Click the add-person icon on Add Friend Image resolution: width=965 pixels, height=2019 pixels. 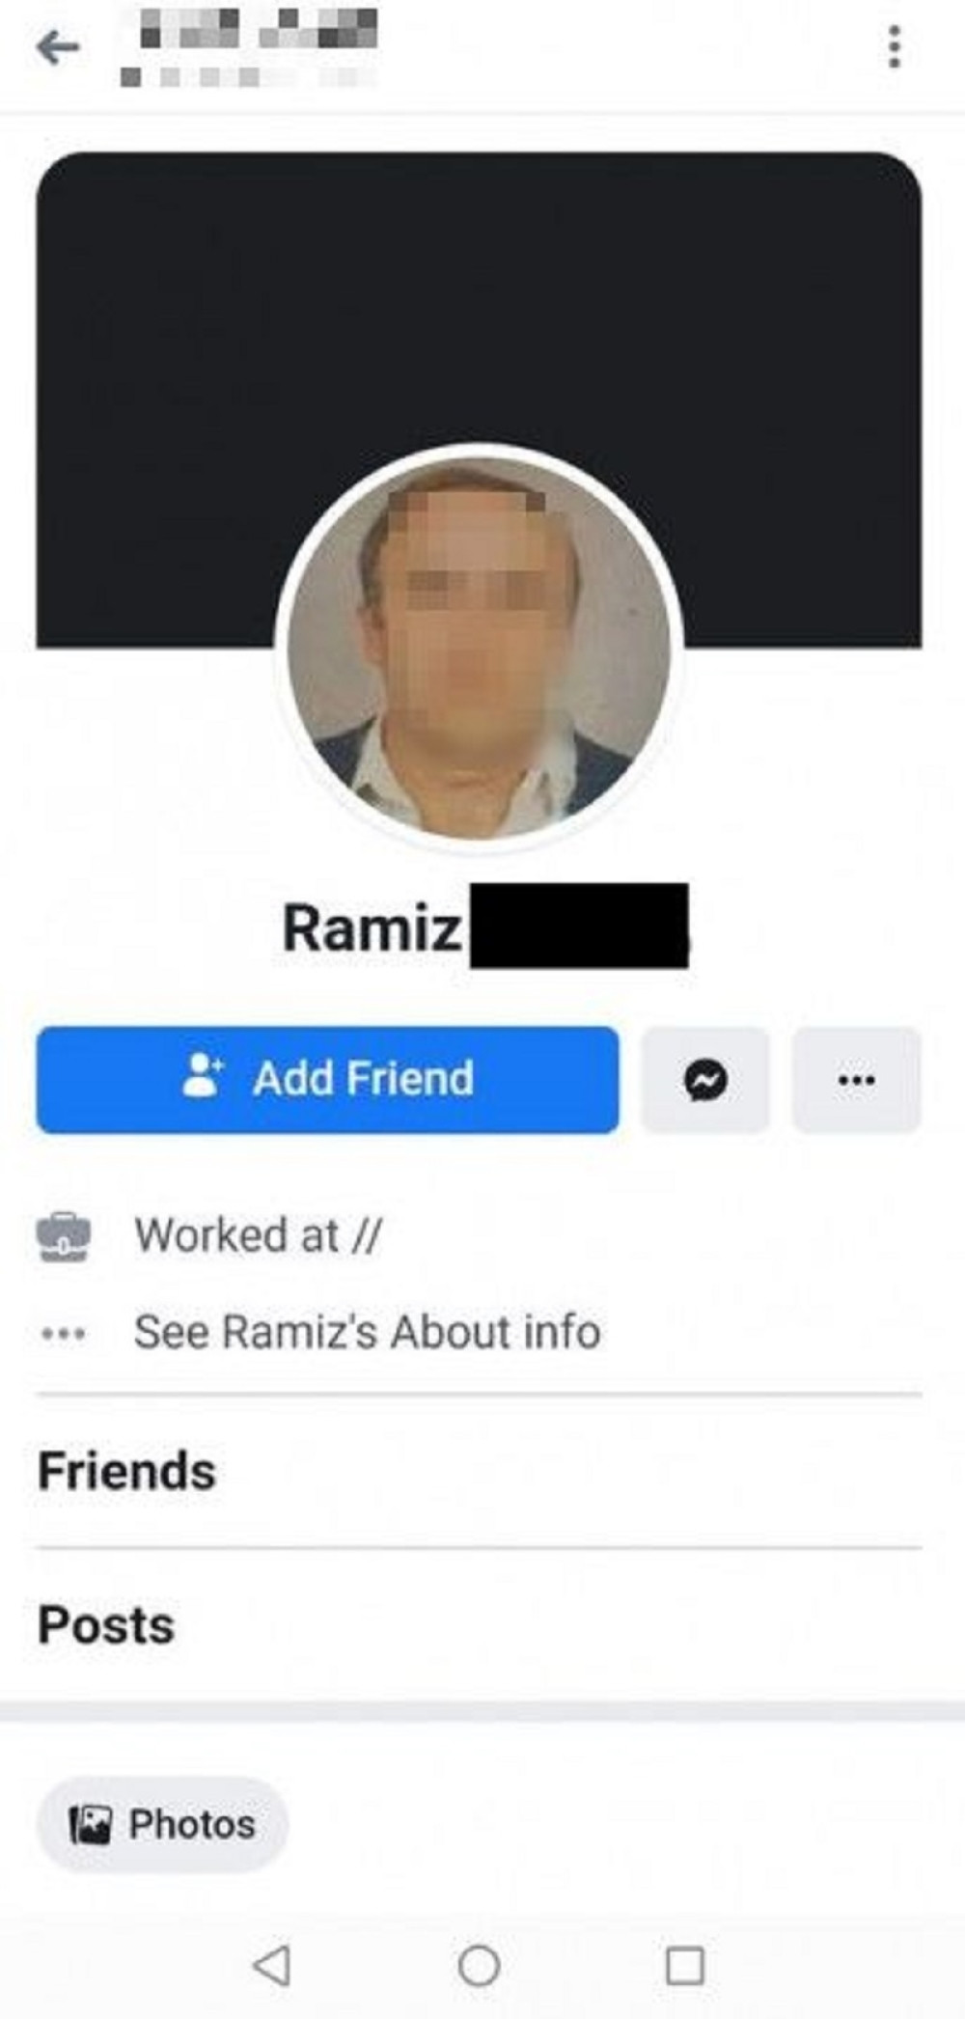(x=203, y=1076)
